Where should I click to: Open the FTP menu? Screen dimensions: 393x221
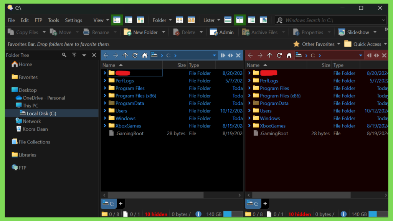pos(38,20)
